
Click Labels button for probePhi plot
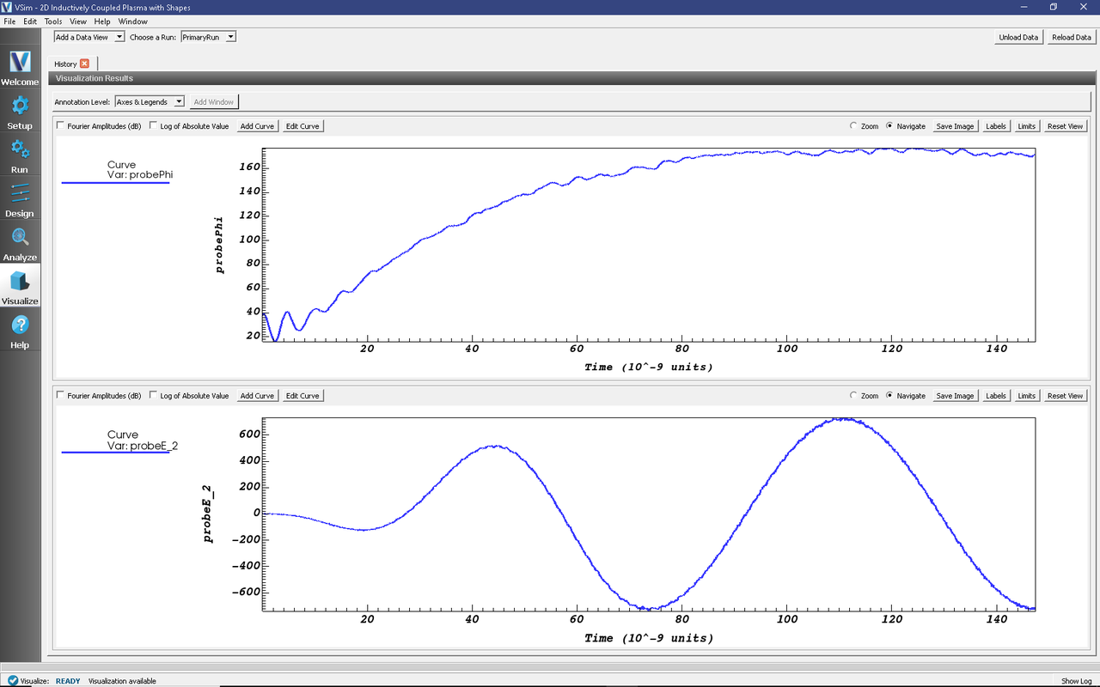pyautogui.click(x=996, y=126)
